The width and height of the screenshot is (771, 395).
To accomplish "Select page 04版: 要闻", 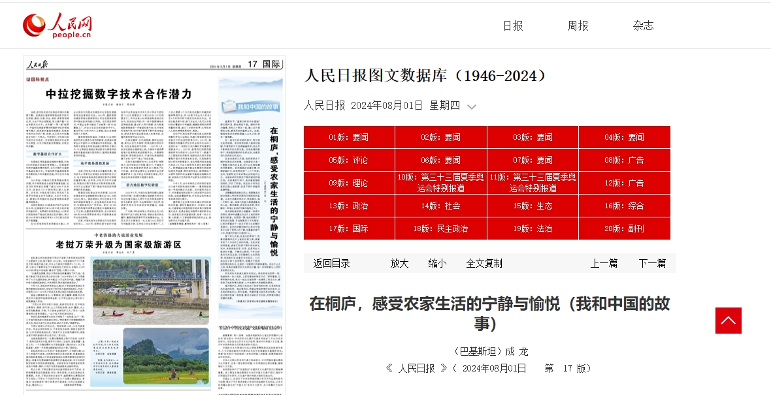I will (625, 137).
